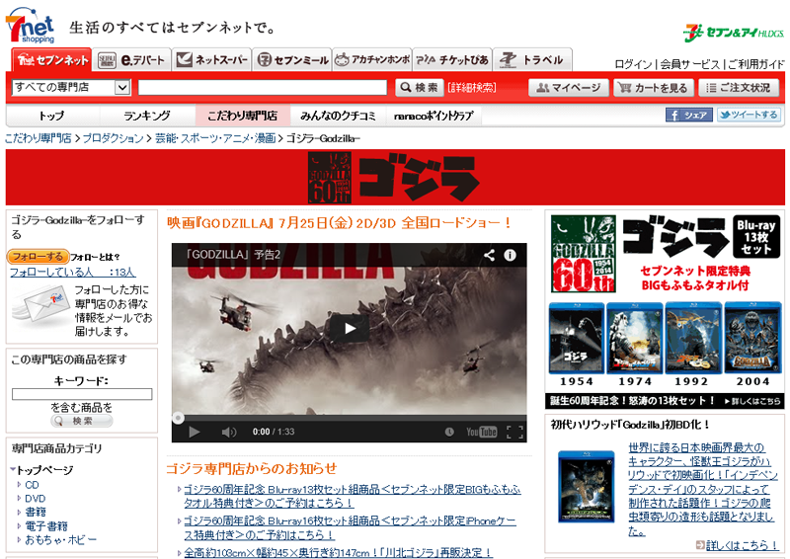The width and height of the screenshot is (790, 559).
Task: Click the Twitter ツイートする button
Action: (x=749, y=115)
